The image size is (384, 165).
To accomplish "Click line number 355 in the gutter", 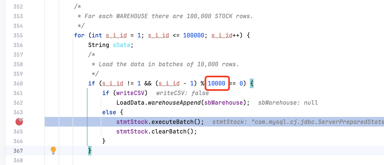I will point(18,36).
